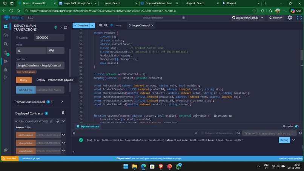Open the File explorer sidebar icon
This screenshot has height=171, width=304.
[x=6, y=35]
